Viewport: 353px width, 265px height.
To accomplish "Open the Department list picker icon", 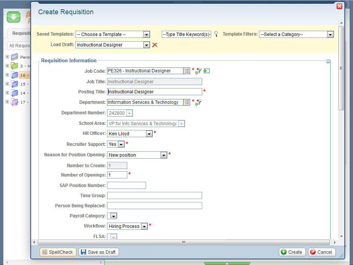I will pyautogui.click(x=186, y=102).
